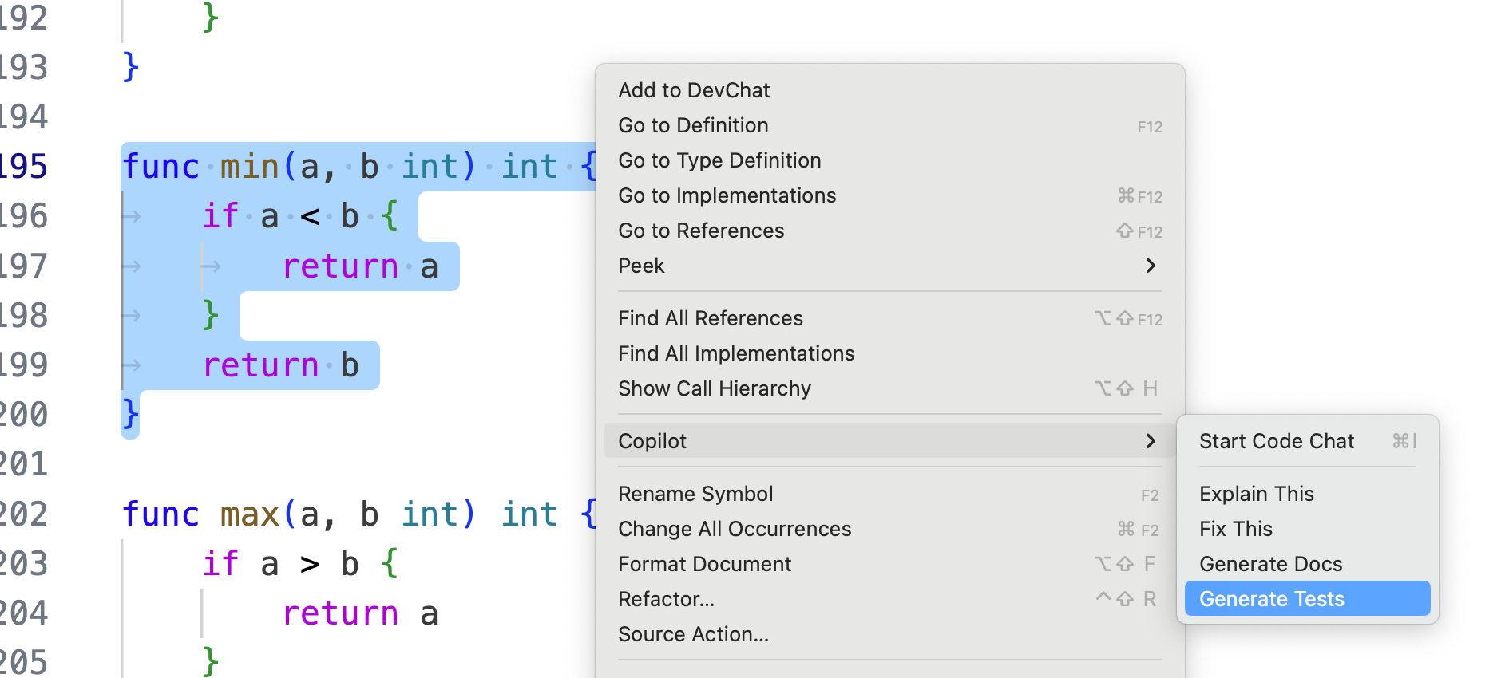Expand the Copilot submenu arrow
1509x678 pixels.
1150,441
